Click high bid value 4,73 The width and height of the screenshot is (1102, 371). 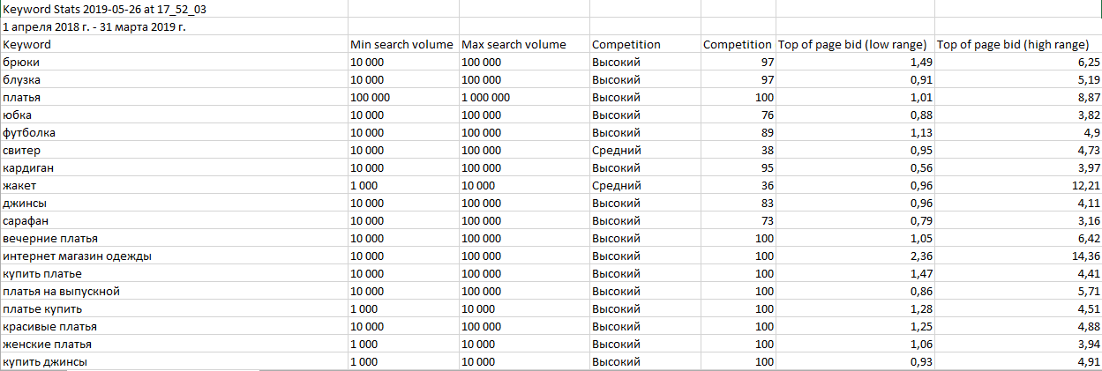click(1018, 150)
